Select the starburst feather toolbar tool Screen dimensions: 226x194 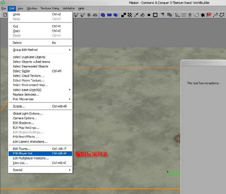coord(89,15)
